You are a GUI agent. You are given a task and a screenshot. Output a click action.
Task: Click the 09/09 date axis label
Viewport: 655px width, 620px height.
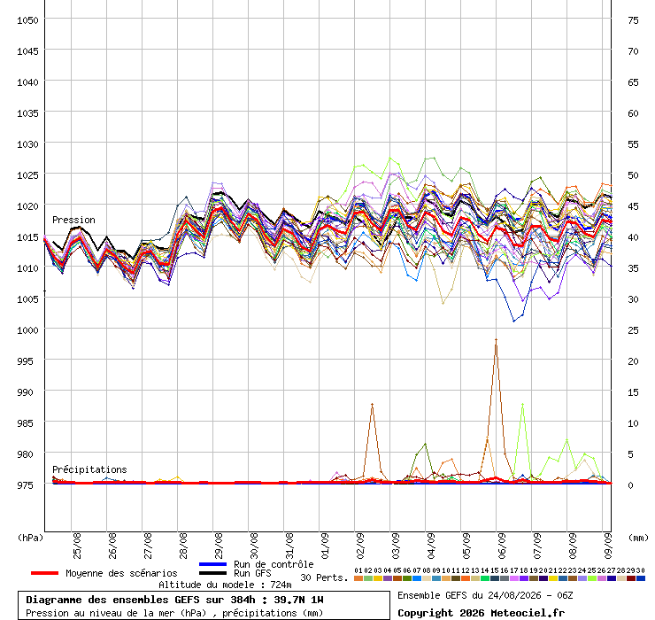[608, 546]
